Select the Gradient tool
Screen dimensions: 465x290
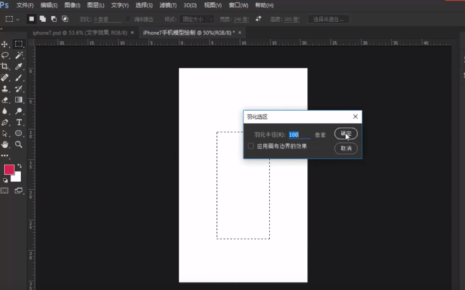tap(19, 100)
